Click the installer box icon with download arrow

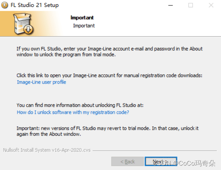23,24
